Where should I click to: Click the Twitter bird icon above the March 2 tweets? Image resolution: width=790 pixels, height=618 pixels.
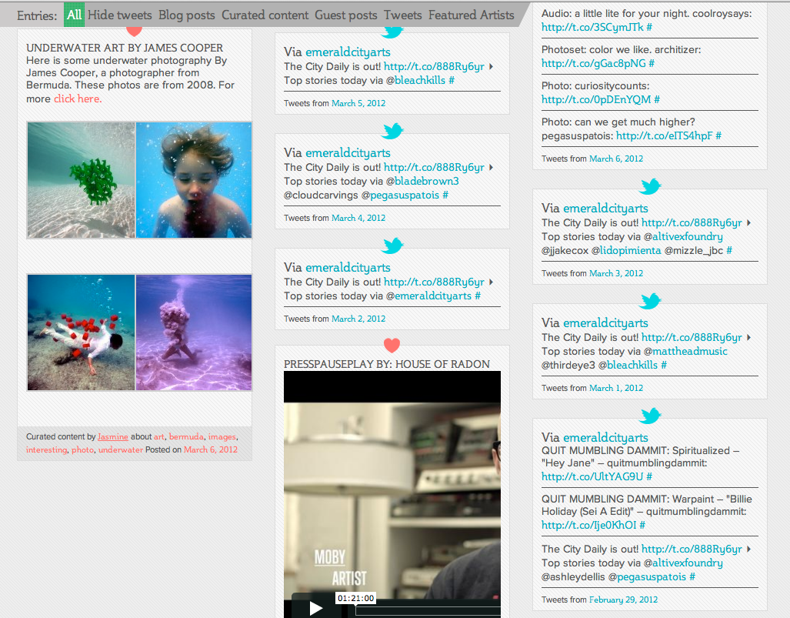click(392, 246)
